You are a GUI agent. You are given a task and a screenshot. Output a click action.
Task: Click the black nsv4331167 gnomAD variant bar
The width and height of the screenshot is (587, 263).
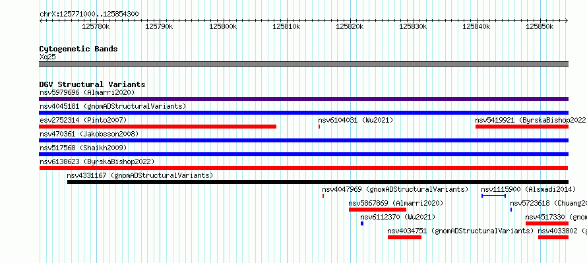point(318,182)
